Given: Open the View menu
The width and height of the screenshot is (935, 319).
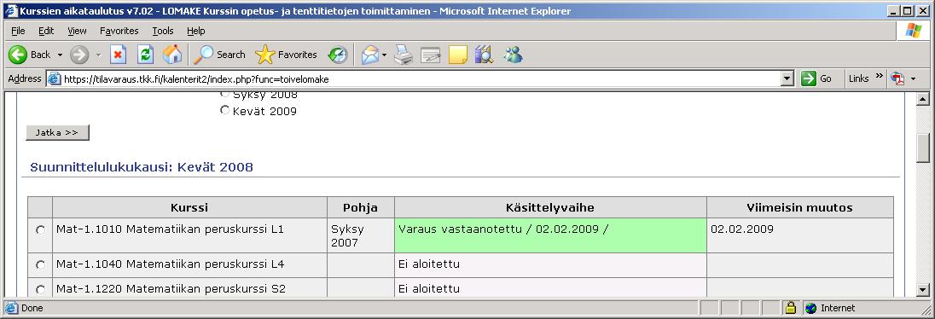Looking at the screenshot, I should tap(77, 31).
